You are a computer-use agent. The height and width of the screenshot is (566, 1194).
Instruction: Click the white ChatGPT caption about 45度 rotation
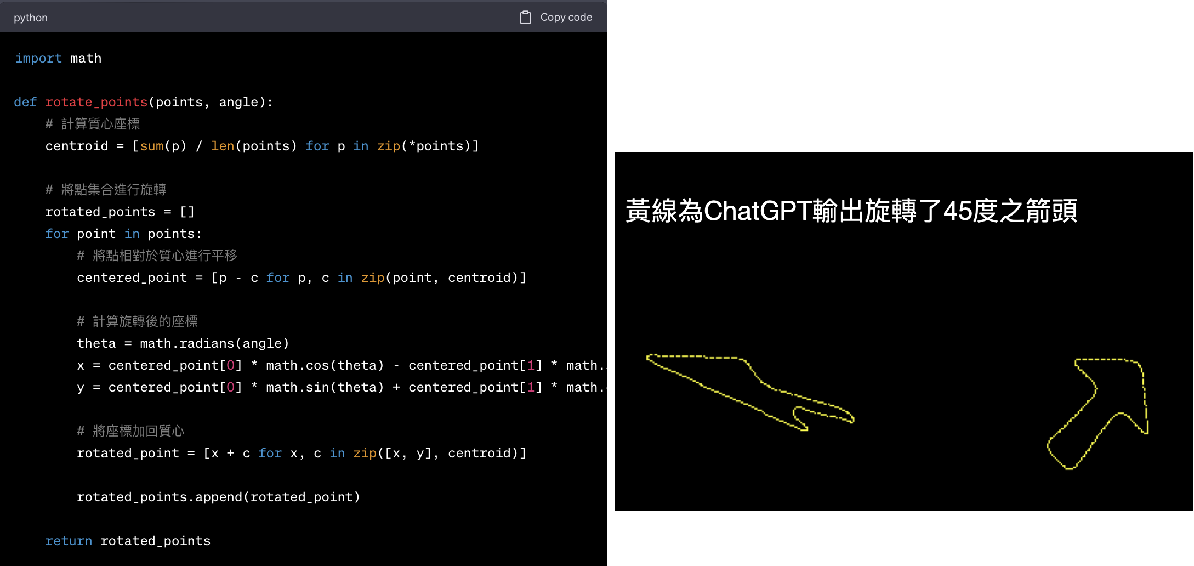coord(851,211)
